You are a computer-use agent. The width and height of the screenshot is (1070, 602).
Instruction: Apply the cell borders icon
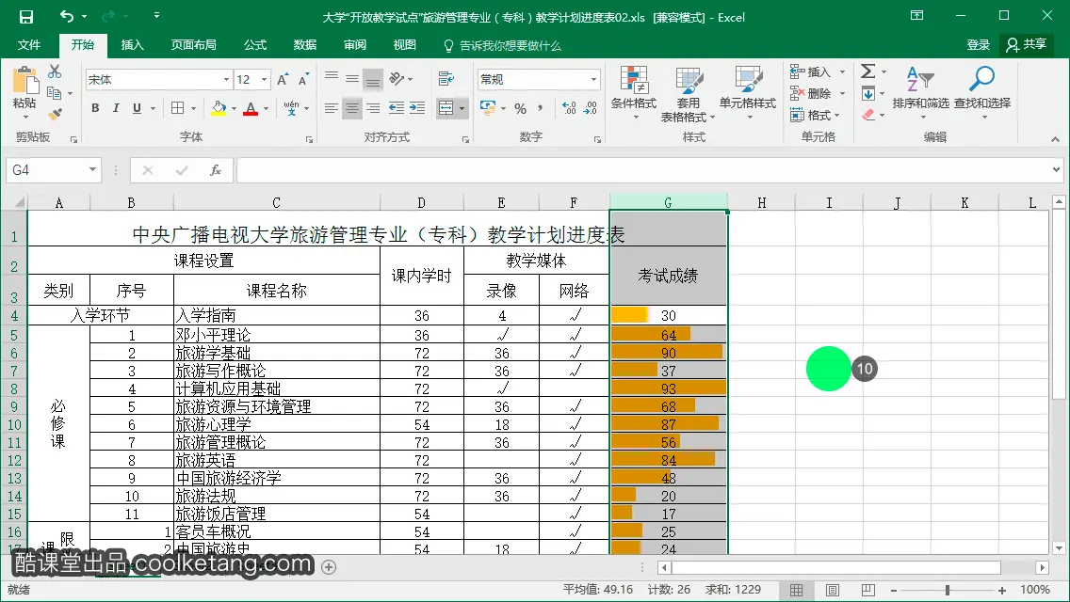tap(178, 108)
